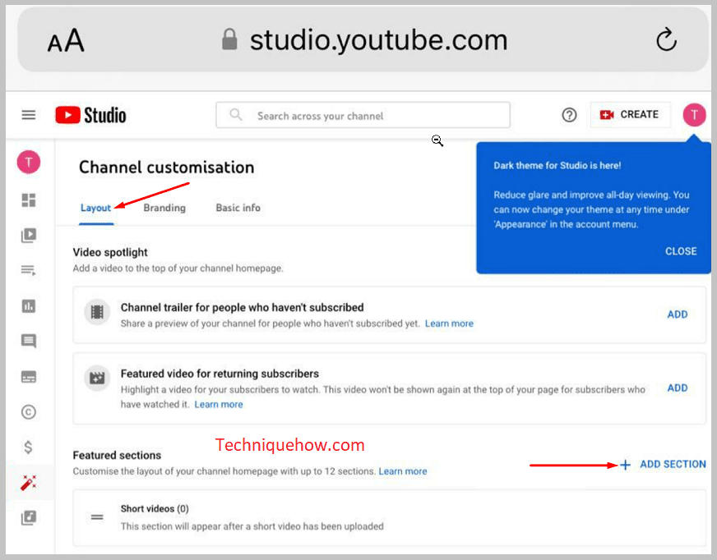Grab the Short videos drag handle
This screenshot has width=717, height=560.
[97, 517]
